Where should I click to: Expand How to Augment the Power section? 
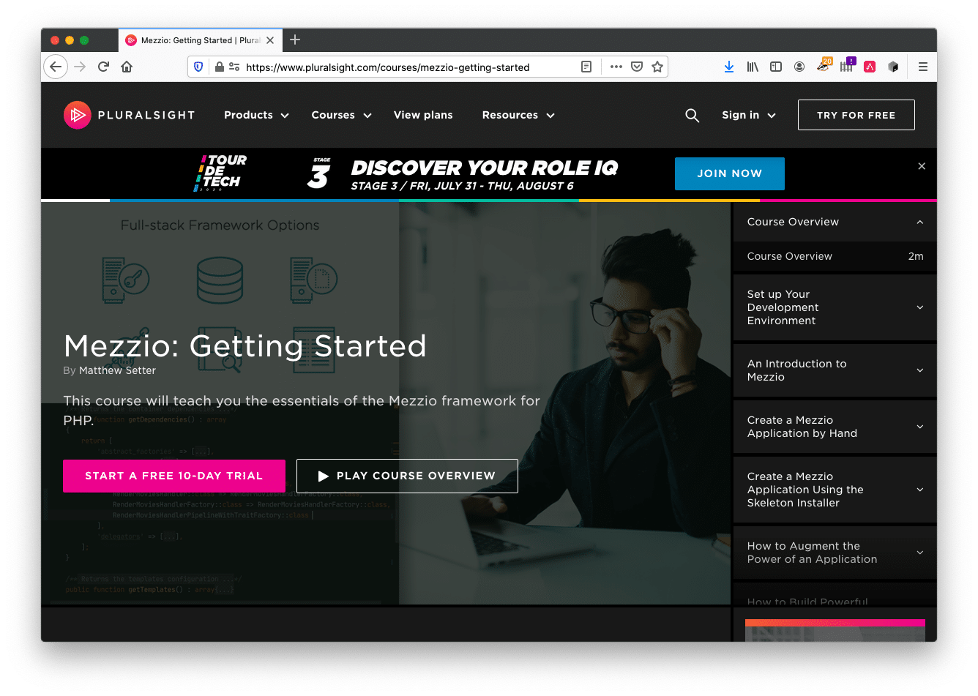[835, 553]
